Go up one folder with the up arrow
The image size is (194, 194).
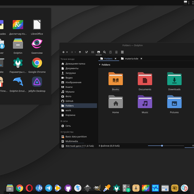(x=80, y=52)
